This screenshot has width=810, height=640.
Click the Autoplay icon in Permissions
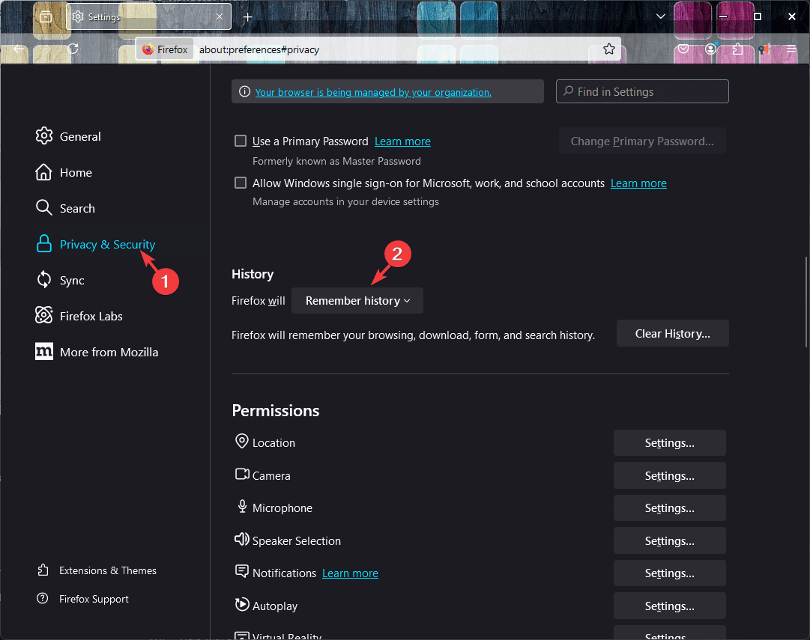tap(242, 604)
